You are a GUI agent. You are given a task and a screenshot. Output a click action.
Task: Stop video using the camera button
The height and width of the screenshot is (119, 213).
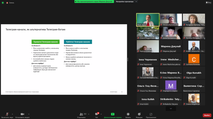coord(22,115)
